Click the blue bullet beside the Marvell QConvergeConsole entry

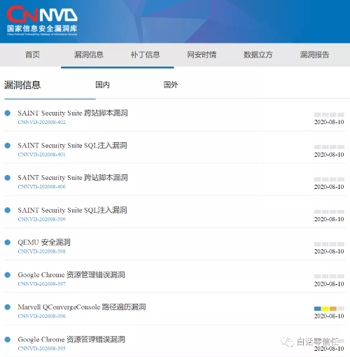point(8,307)
